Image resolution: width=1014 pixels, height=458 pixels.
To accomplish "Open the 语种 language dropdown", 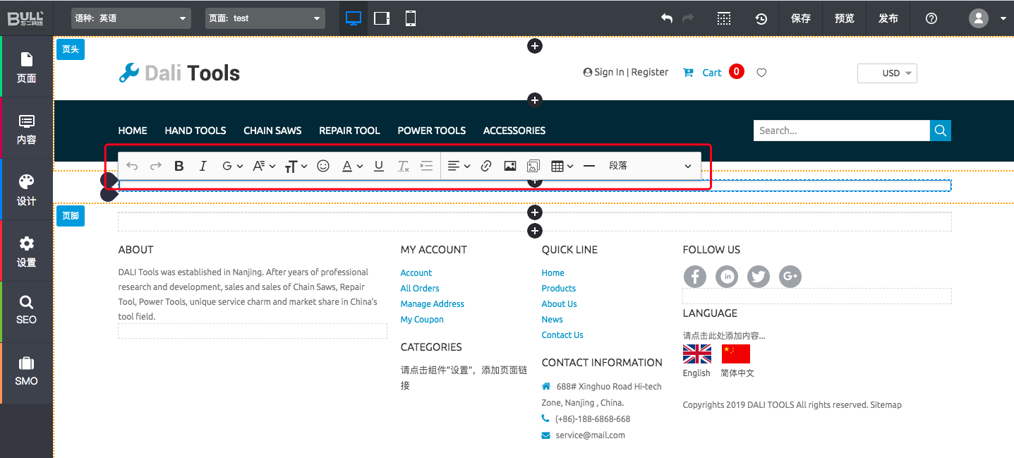I will pos(131,18).
